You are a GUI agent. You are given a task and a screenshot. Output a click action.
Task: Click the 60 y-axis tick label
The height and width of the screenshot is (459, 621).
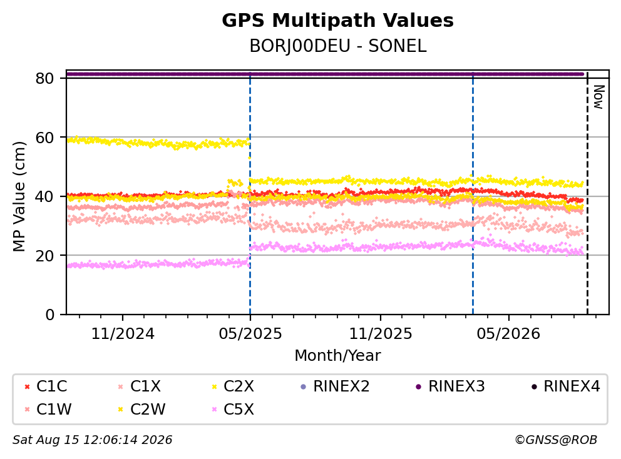[44, 138]
